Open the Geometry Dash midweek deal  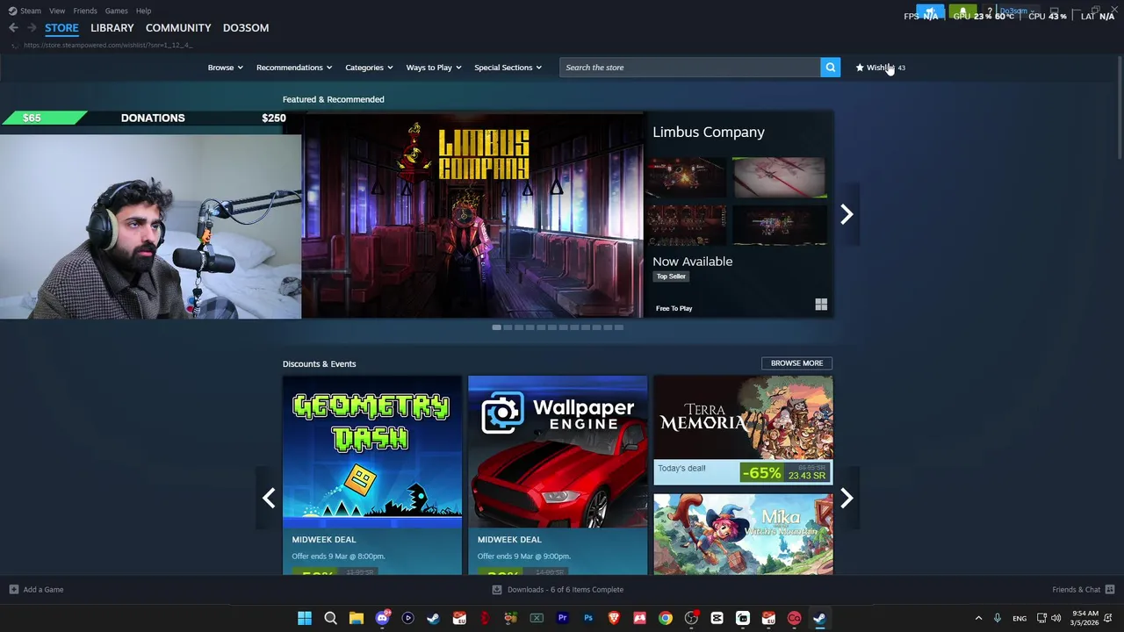point(372,475)
